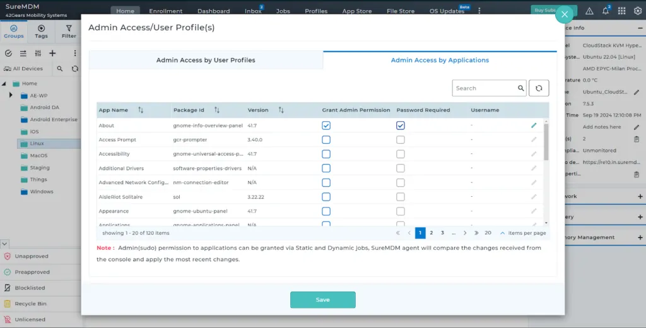Click the device search icon in sidebar
This screenshot has width=646, height=328.
pos(60,69)
